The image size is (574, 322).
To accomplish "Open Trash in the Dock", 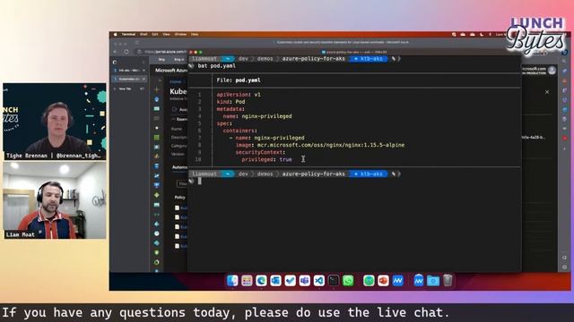I will point(448,280).
